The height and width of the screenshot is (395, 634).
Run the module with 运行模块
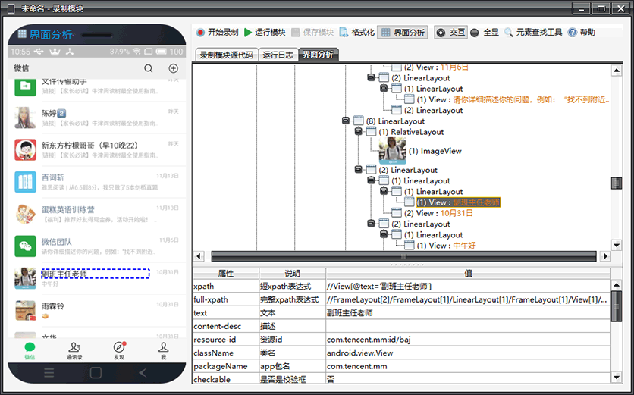265,33
